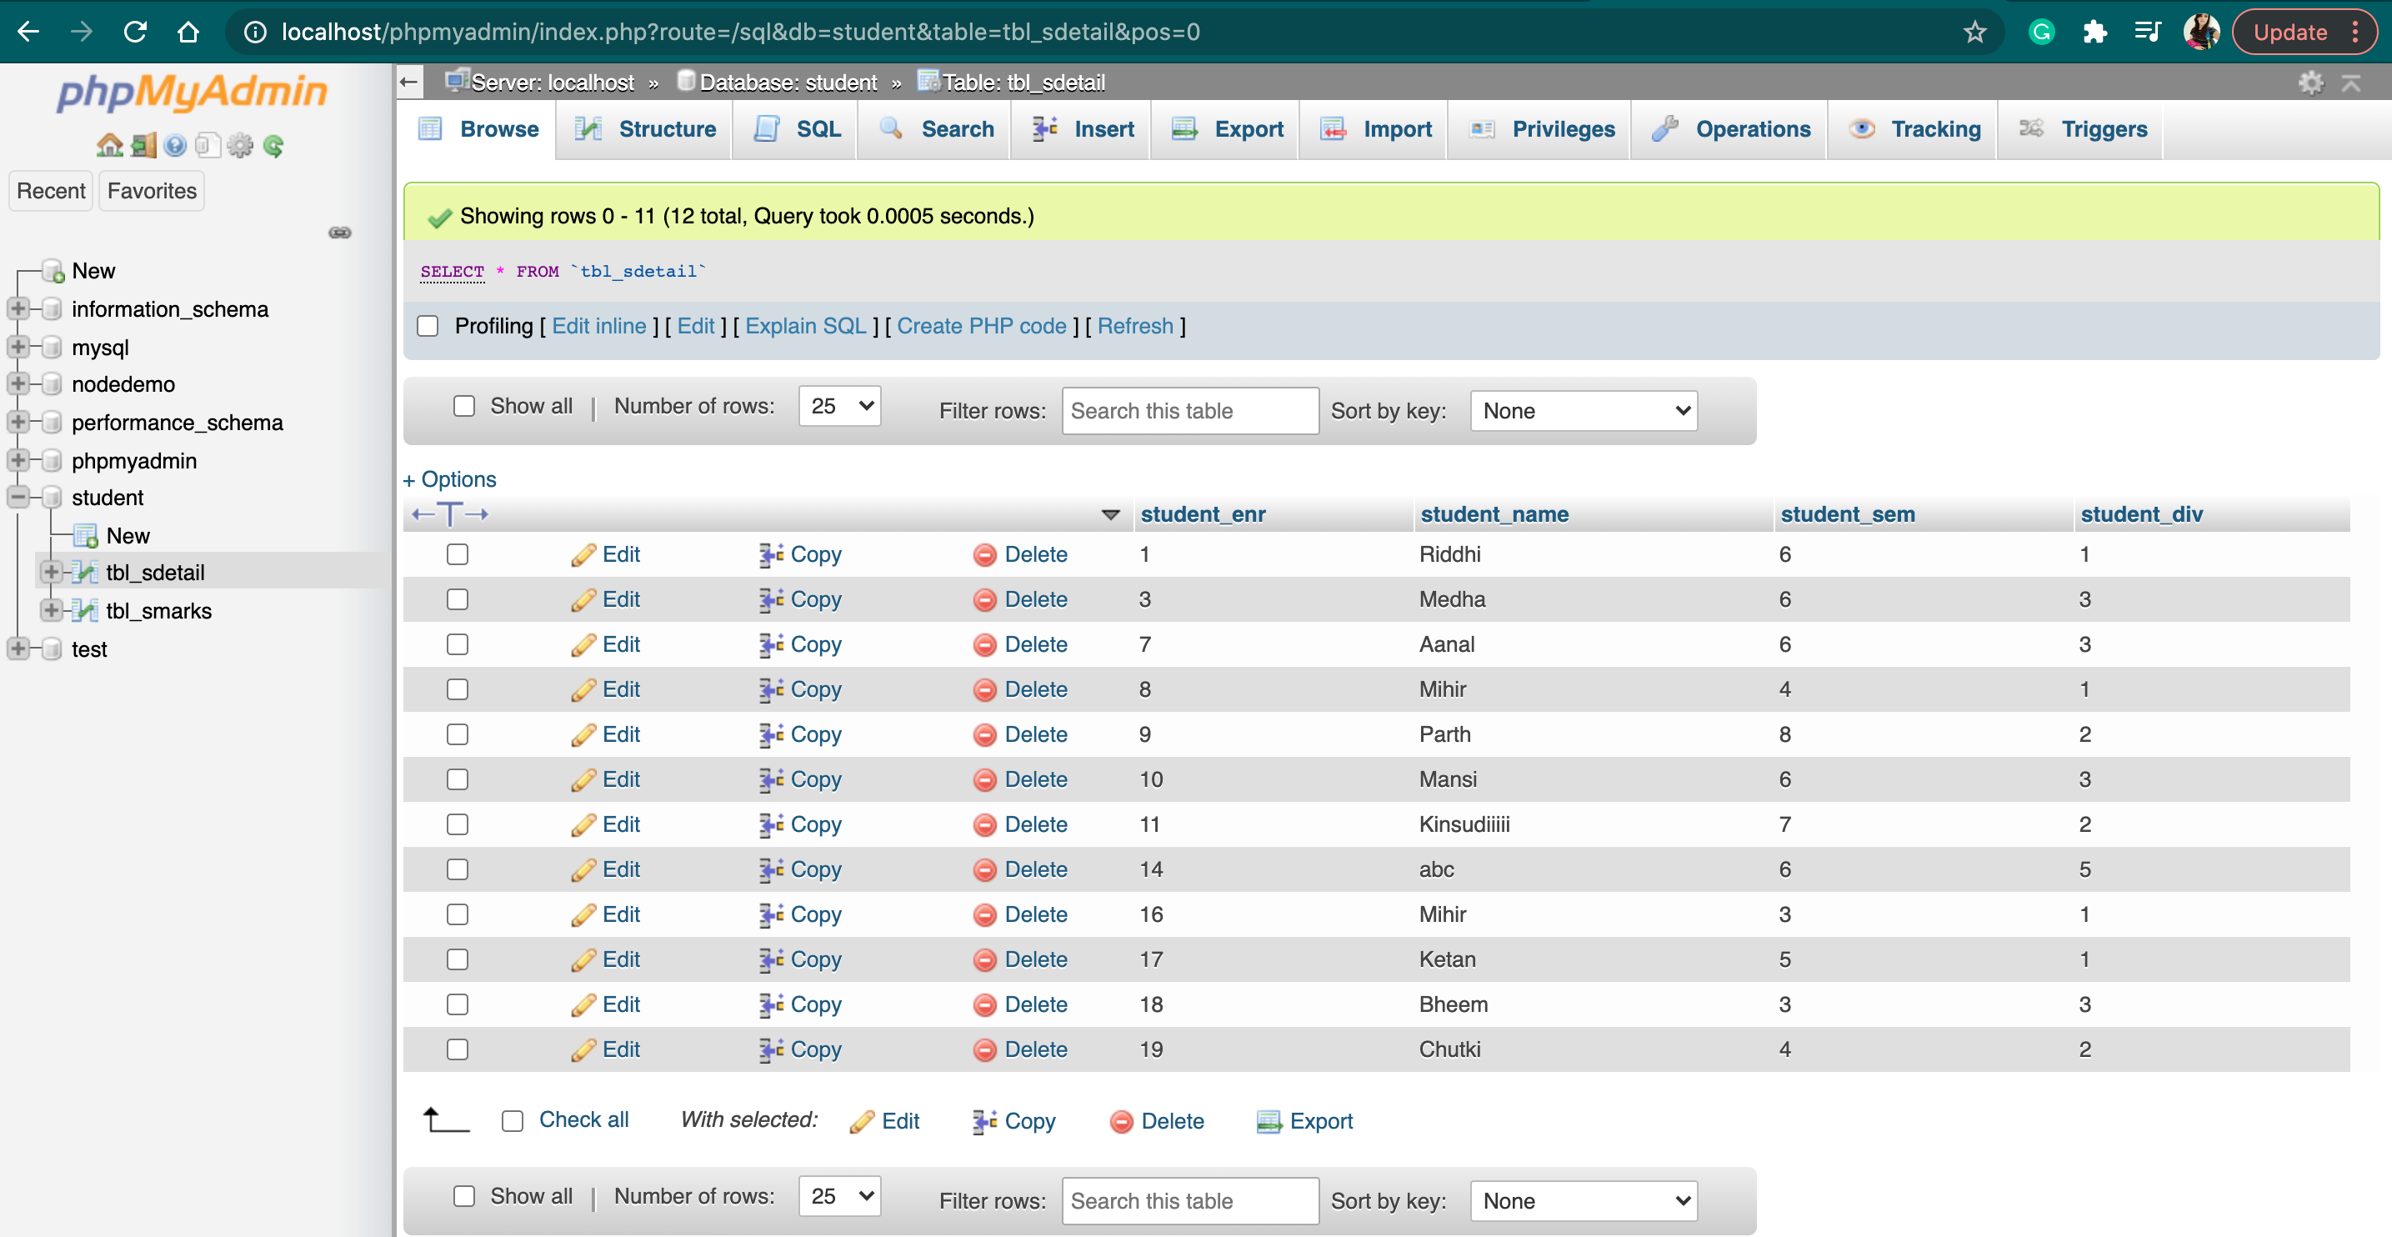Click the link-with-main-panel chain icon
Viewport: 2392px width, 1237px height.
coord(340,233)
